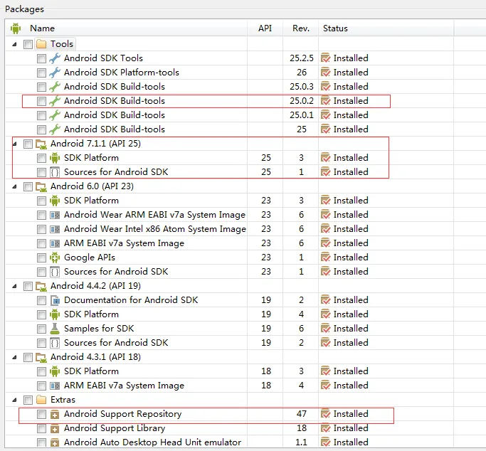Image resolution: width=486 pixels, height=451 pixels.
Task: Click the system image icon for API 18 ARM EABI v7a
Action: point(55,386)
